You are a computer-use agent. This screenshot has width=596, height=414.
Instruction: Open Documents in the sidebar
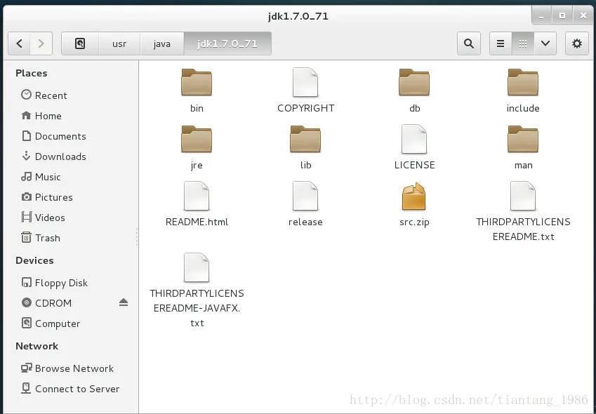(71, 136)
